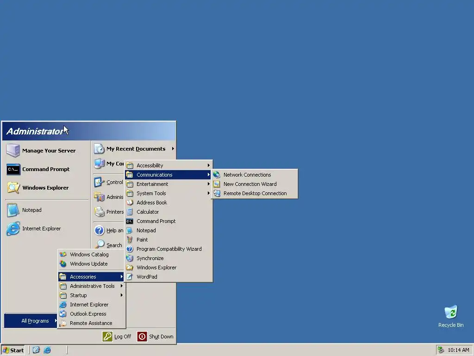Open the Network Connections icon
This screenshot has height=356, width=474.
pos(217,175)
